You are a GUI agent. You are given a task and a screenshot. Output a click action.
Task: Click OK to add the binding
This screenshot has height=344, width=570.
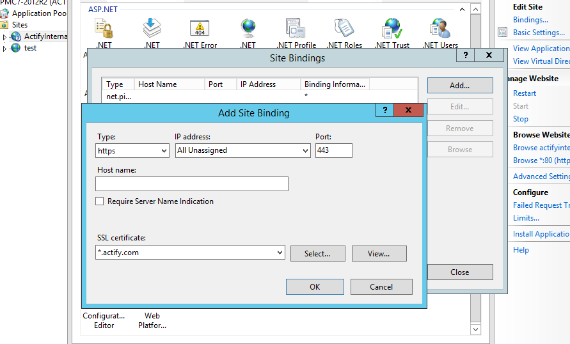[315, 287]
